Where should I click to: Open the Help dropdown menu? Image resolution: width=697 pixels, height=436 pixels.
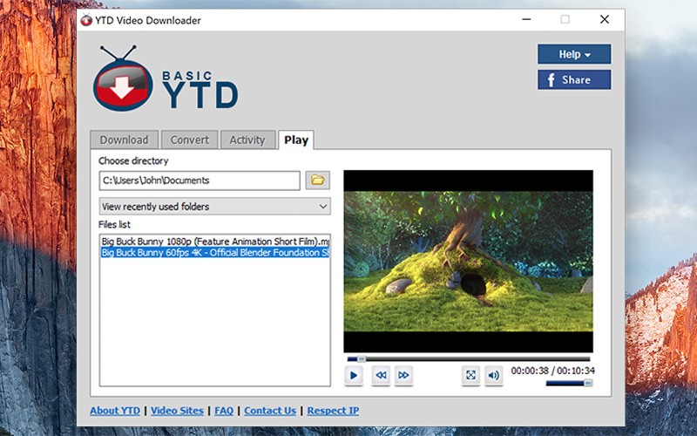[x=574, y=54]
